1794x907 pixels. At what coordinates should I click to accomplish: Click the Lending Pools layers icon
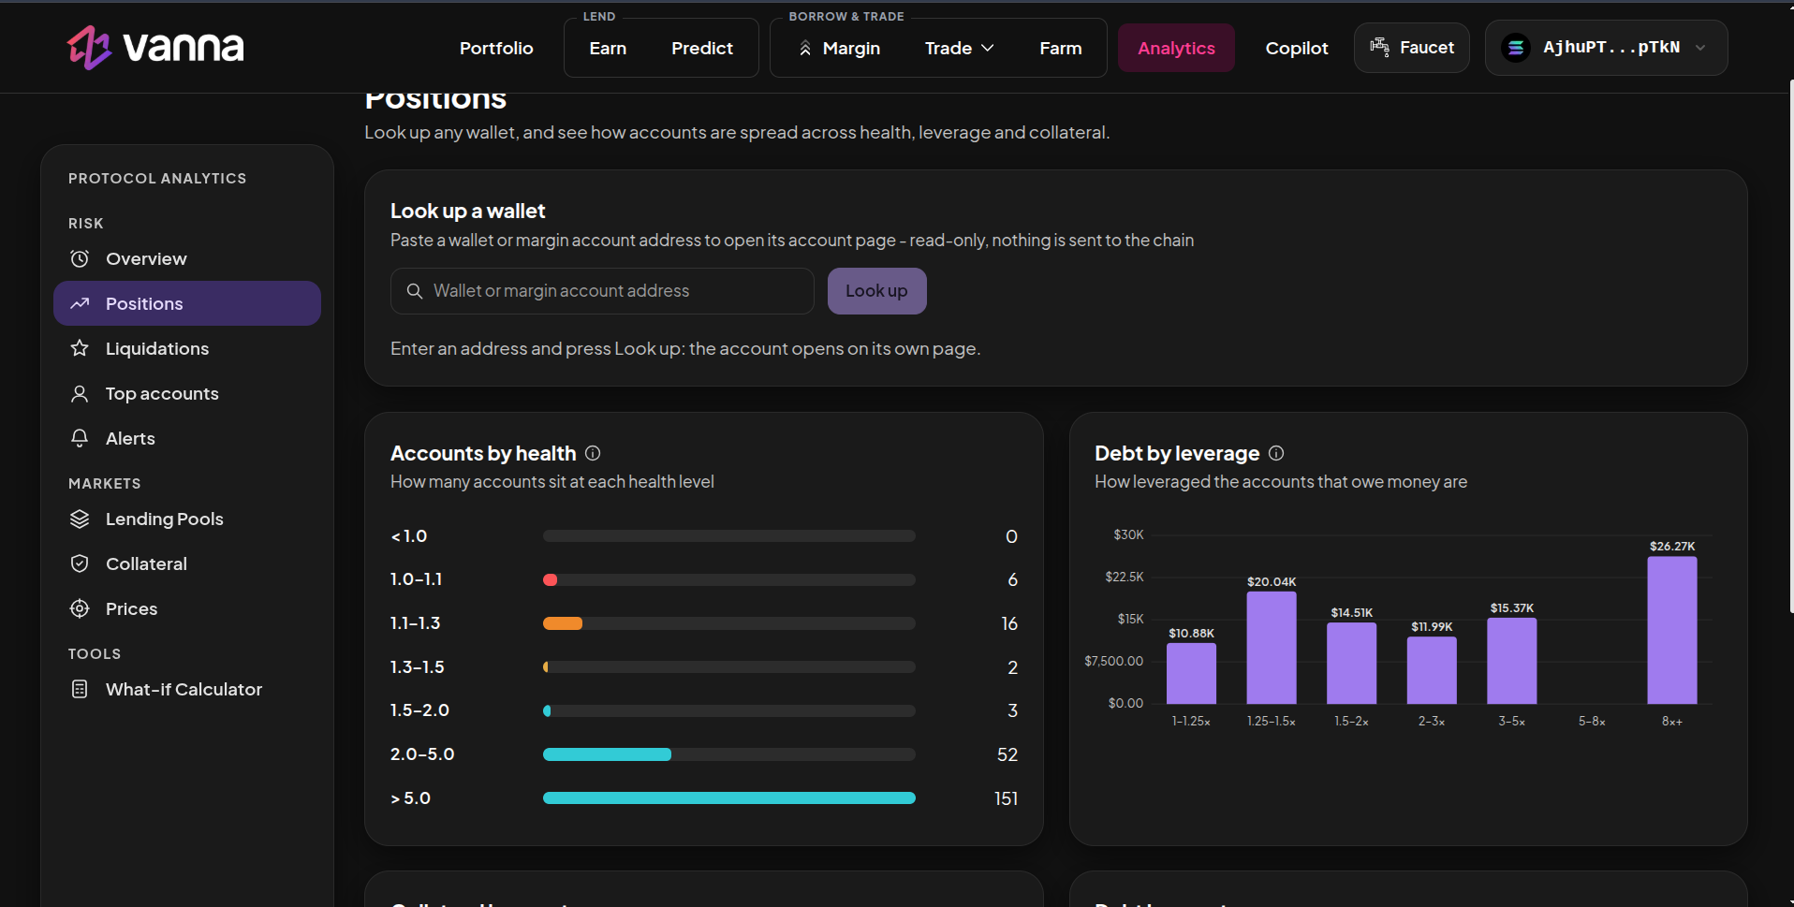(x=80, y=519)
